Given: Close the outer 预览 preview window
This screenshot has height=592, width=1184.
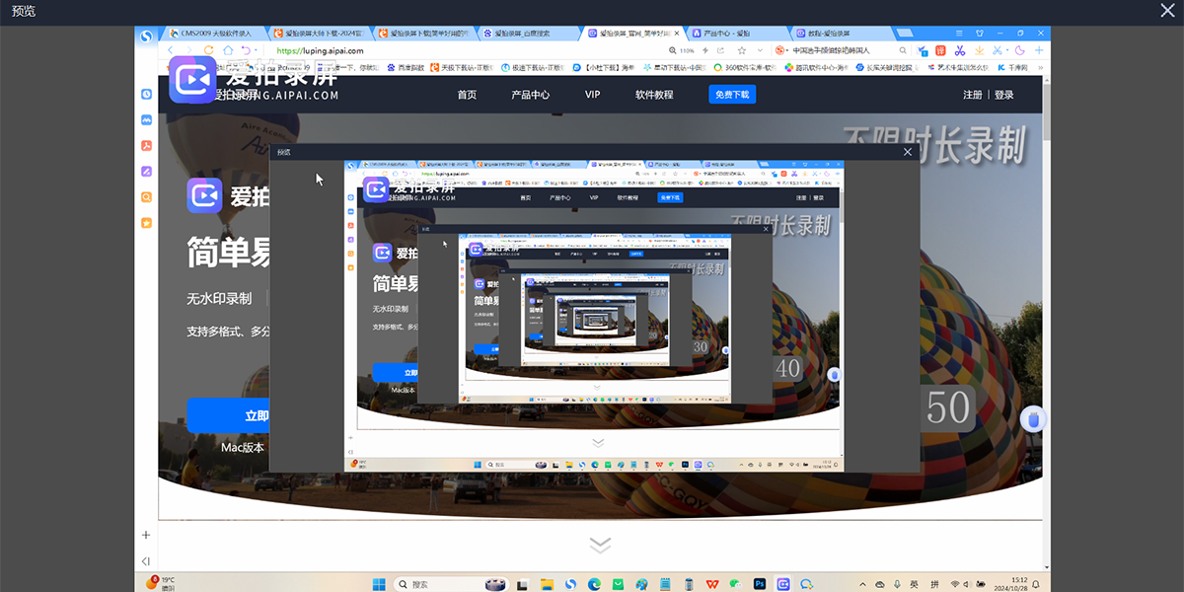Looking at the screenshot, I should click(x=1167, y=11).
